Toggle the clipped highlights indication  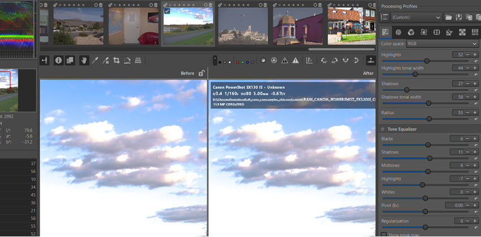[295, 60]
